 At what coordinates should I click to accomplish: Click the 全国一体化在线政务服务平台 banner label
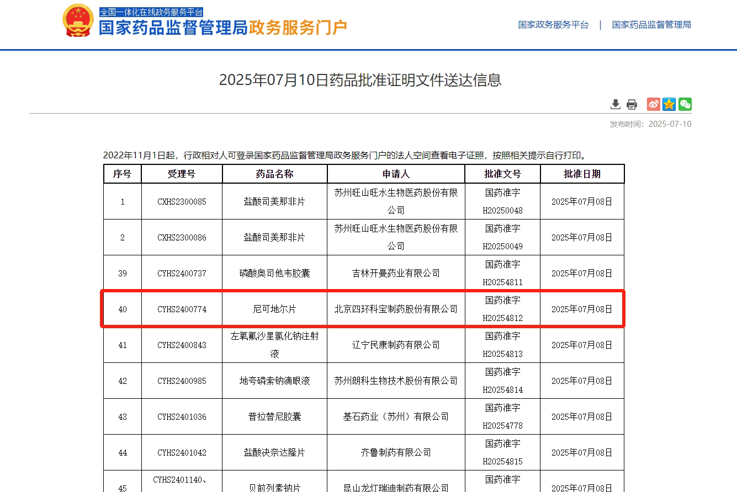tap(151, 12)
